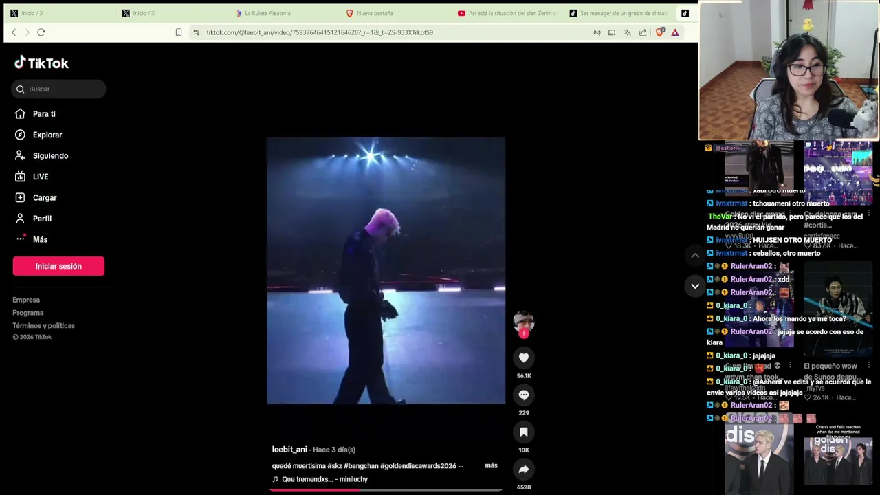Open Términos y políticas link
Viewport: 880px width, 495px height.
43,326
